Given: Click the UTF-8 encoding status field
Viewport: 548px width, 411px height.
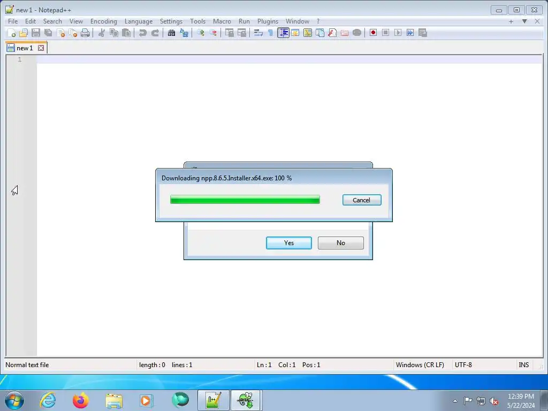Looking at the screenshot, I should point(484,365).
